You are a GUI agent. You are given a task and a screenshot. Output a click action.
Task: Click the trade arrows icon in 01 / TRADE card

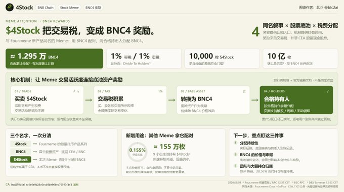76,91
